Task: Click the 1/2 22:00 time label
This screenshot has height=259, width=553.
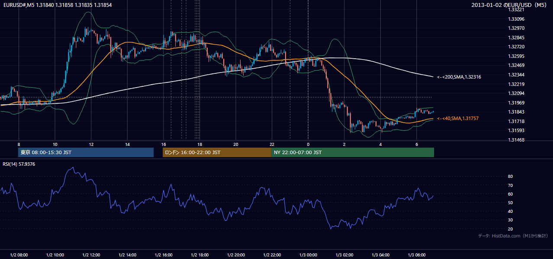Action: click(272, 255)
